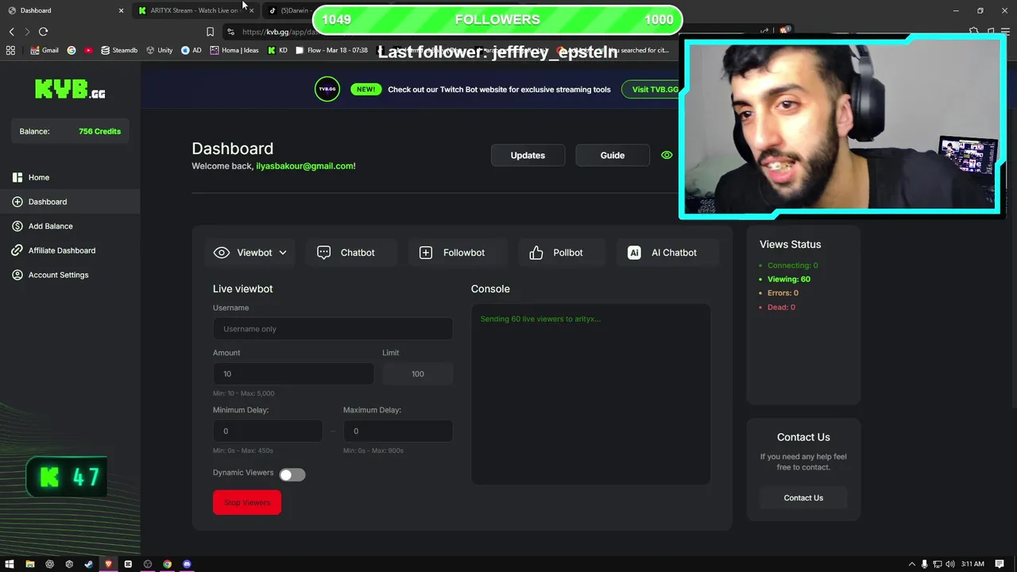Click the Balance 756 Credits display
Screen dimensions: 1017x572
pyautogui.click(x=70, y=131)
